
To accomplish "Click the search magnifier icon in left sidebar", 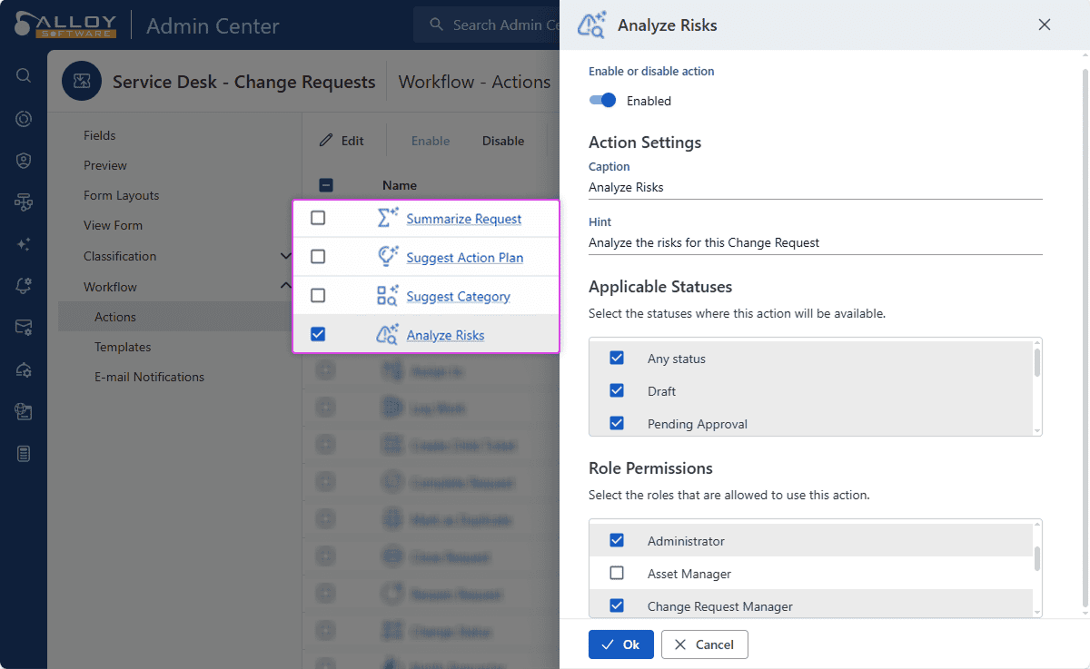I will (x=24, y=75).
